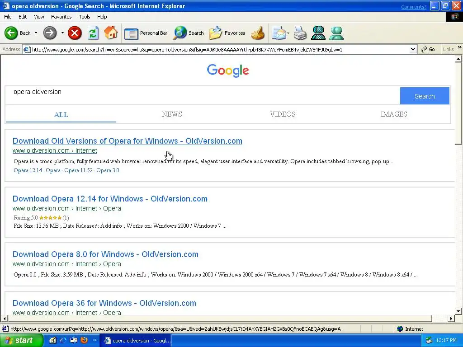This screenshot has height=347, width=463.
Task: Open the Forward history dropdown arrow
Action: click(x=62, y=33)
